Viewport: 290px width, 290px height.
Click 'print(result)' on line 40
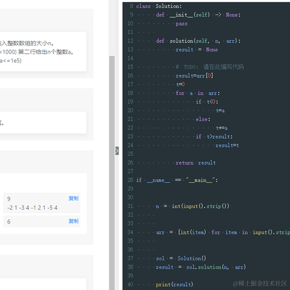click(175, 284)
